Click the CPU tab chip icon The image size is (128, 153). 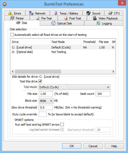pos(110,13)
